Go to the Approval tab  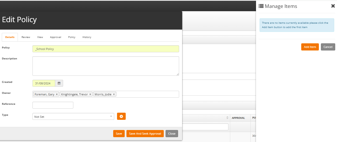click(x=55, y=37)
